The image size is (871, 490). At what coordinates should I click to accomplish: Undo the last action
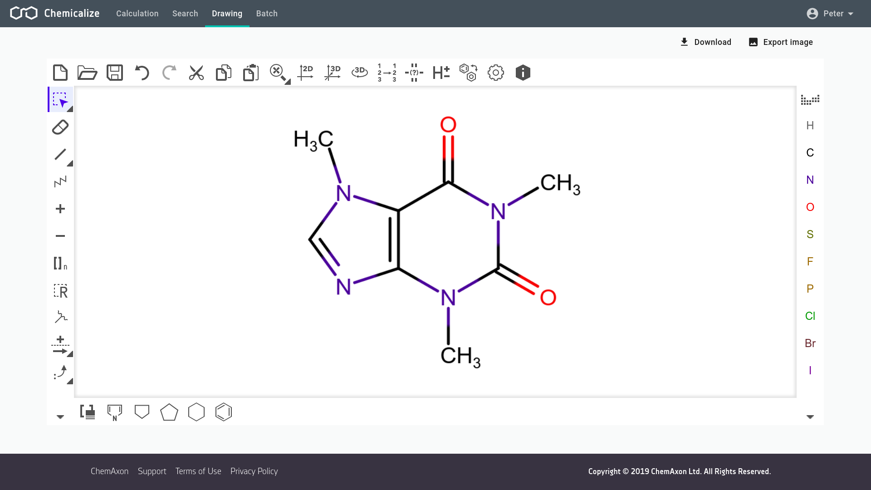click(142, 73)
